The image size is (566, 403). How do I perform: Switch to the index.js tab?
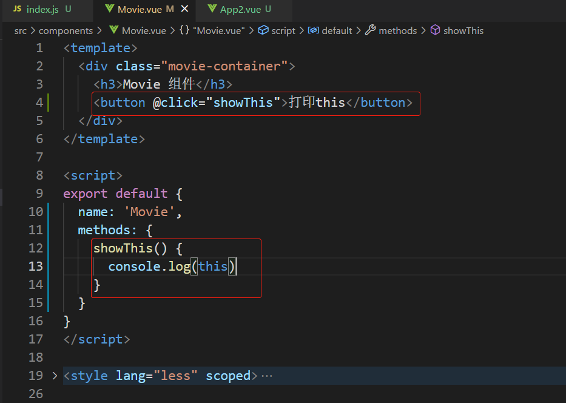coord(47,9)
